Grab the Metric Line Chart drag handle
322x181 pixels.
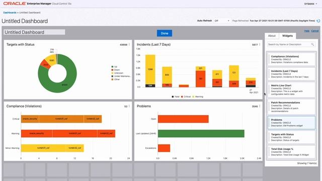coord(269,89)
